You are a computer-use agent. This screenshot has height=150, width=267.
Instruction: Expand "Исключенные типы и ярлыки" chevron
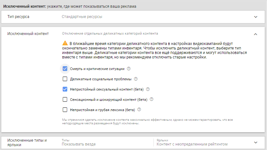pos(256,142)
